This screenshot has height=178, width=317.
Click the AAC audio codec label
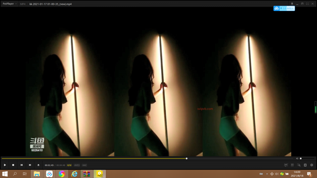coord(84,165)
